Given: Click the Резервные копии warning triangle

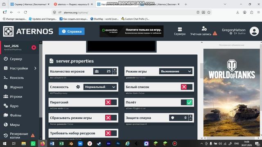Looking at the screenshot, I should [x=33, y=135].
